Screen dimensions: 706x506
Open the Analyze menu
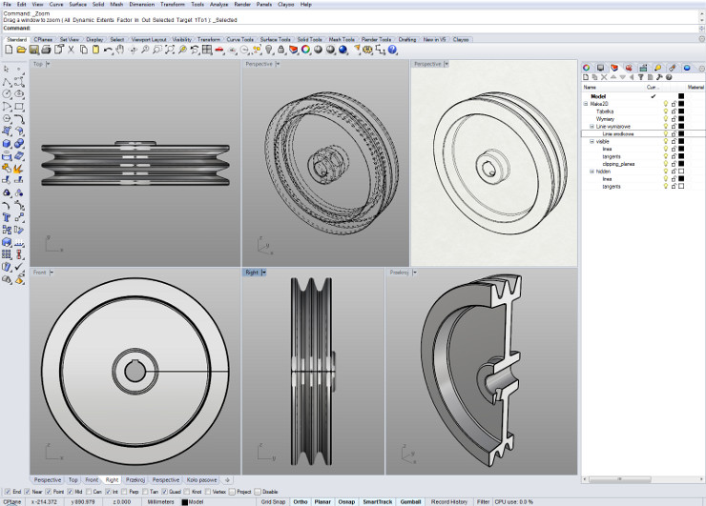tap(218, 5)
